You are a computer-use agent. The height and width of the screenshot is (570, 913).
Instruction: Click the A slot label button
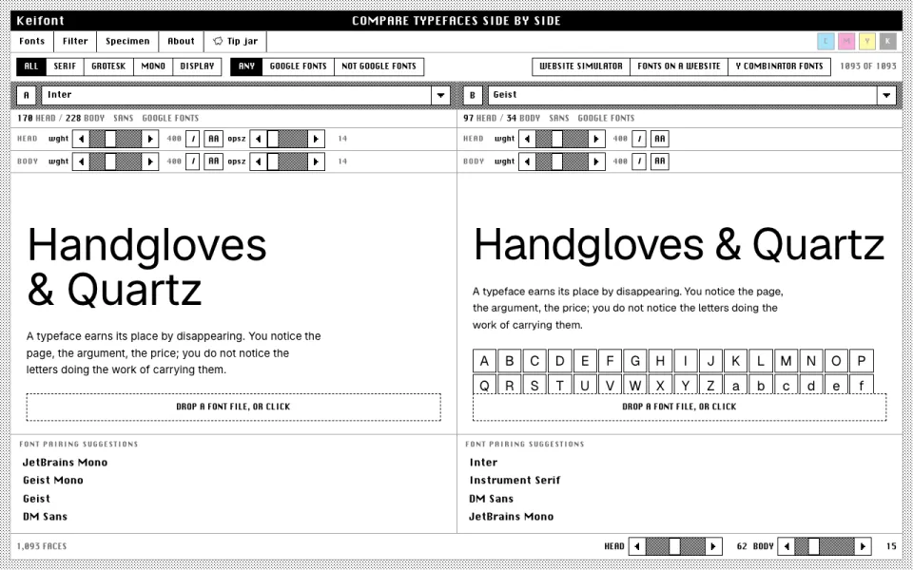pos(27,95)
